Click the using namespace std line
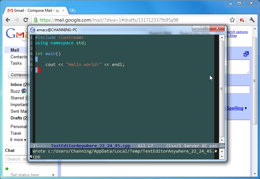260x179 pixels. coord(60,43)
